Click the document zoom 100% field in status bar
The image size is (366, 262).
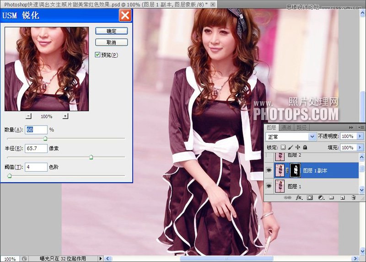click(x=10, y=259)
